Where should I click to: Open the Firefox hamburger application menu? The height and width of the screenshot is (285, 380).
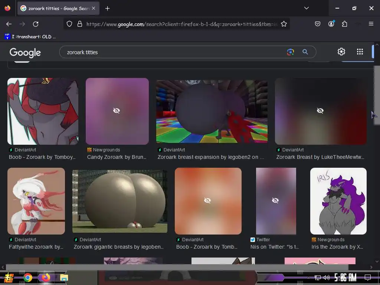click(371, 24)
